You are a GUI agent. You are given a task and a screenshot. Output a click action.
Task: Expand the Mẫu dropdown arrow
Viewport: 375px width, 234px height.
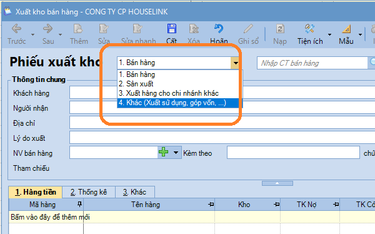tap(360, 34)
